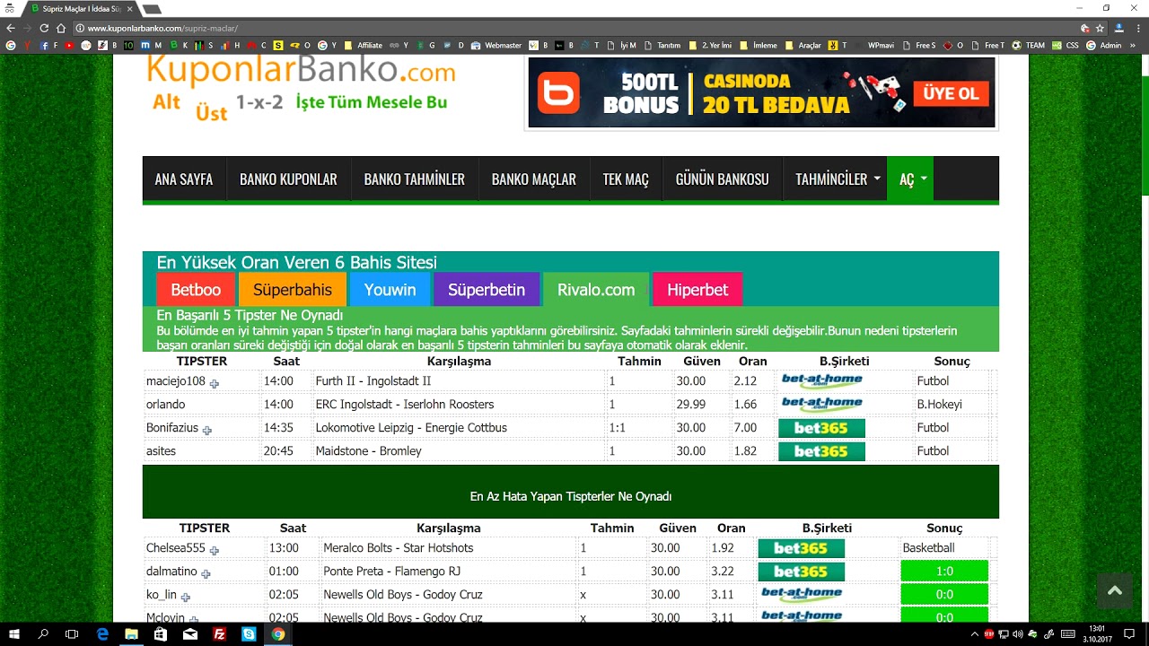
Task: Open the Windows Start menu
Action: (x=14, y=634)
